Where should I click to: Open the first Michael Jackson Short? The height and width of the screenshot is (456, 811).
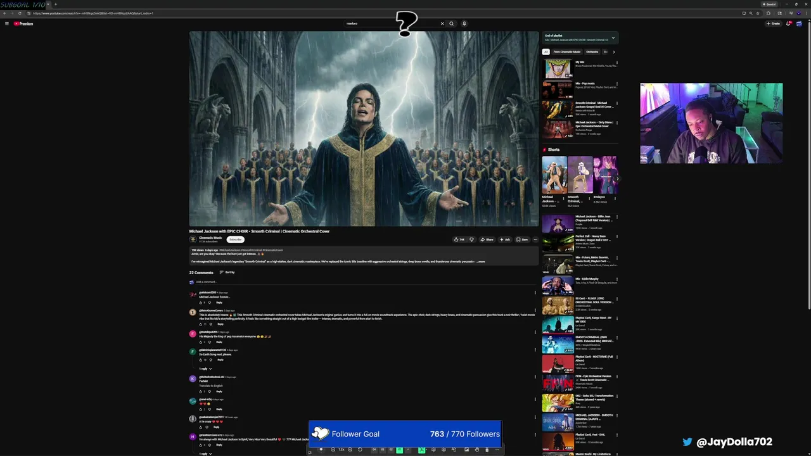point(554,175)
